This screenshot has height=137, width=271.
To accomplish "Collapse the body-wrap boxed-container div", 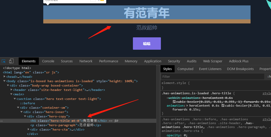I will (8, 85).
